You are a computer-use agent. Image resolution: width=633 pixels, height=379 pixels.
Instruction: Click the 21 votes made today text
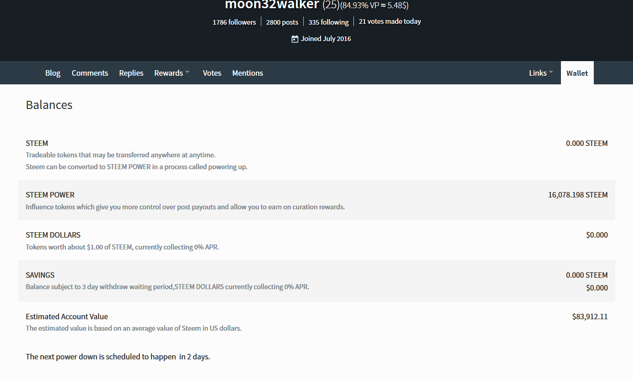[390, 21]
